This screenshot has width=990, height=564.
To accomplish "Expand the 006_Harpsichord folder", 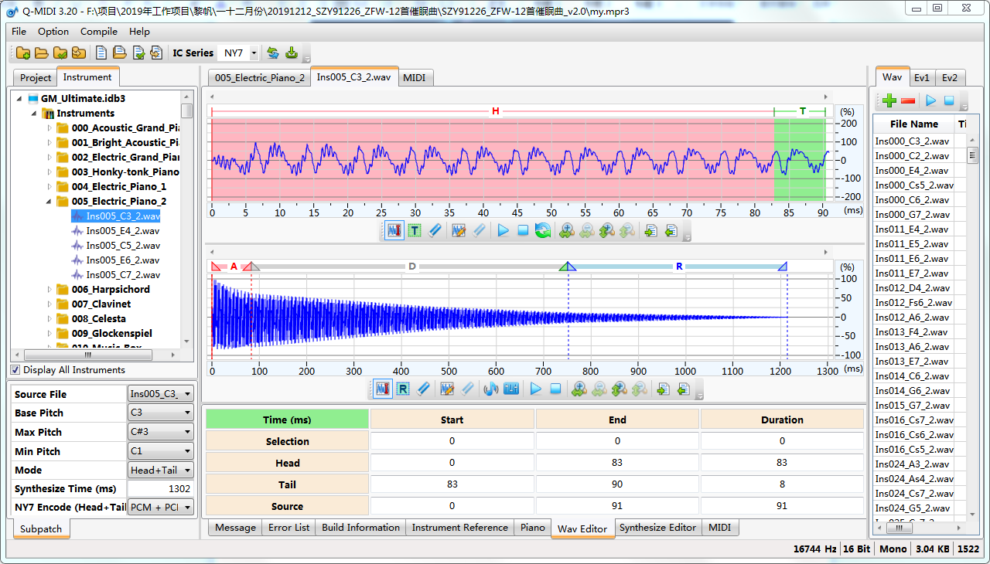I will [50, 290].
